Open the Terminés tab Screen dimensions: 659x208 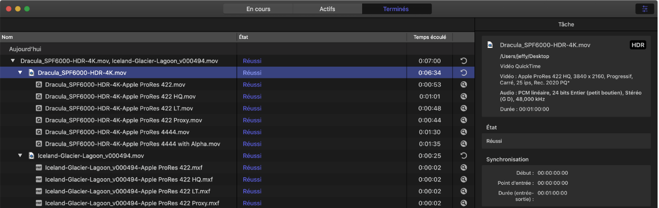tap(396, 9)
